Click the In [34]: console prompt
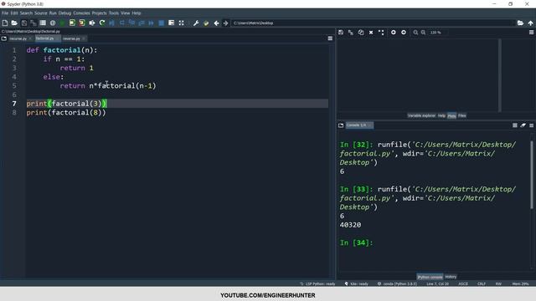The width and height of the screenshot is (536, 301). click(356, 243)
